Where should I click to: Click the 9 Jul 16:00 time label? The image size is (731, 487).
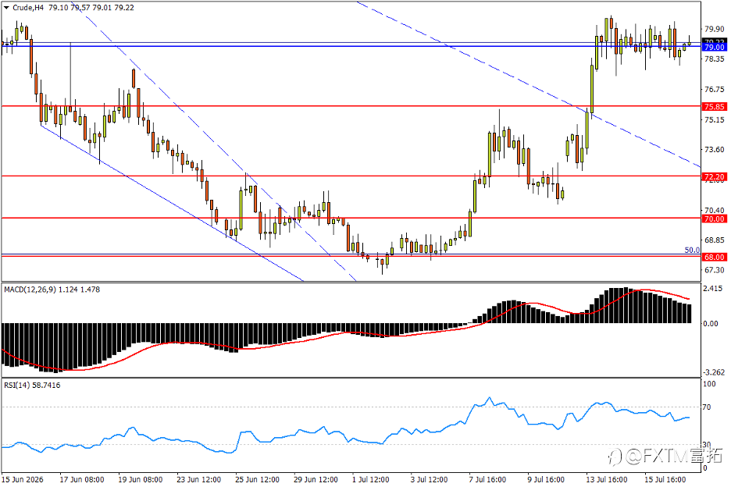click(546, 479)
